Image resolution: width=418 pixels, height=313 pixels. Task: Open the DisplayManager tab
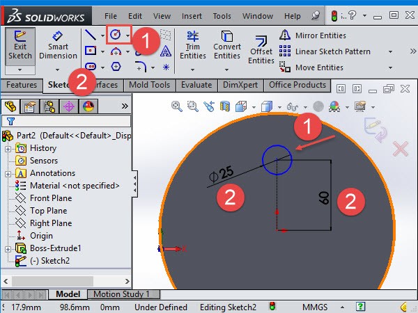[88, 106]
